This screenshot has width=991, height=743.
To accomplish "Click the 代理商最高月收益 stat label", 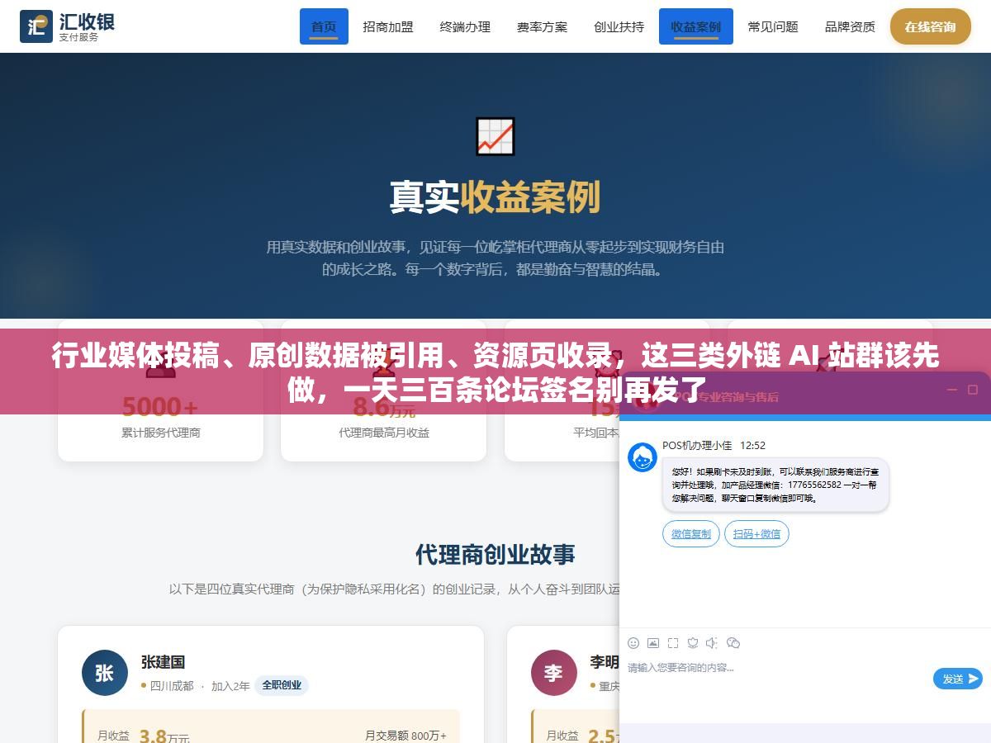I will [384, 433].
